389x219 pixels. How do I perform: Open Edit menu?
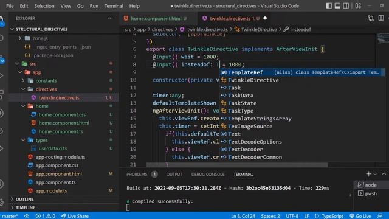click(24, 6)
